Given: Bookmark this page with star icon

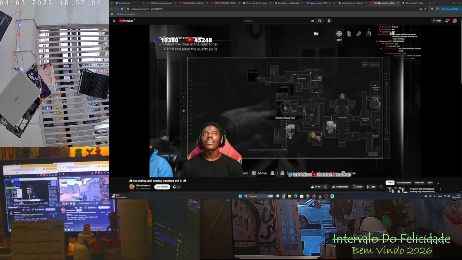Looking at the screenshot, I should coord(426,9).
